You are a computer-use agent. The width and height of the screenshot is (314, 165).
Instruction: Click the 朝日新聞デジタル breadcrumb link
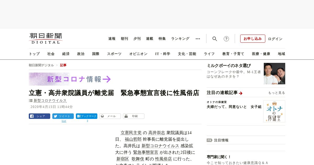coord(41,65)
